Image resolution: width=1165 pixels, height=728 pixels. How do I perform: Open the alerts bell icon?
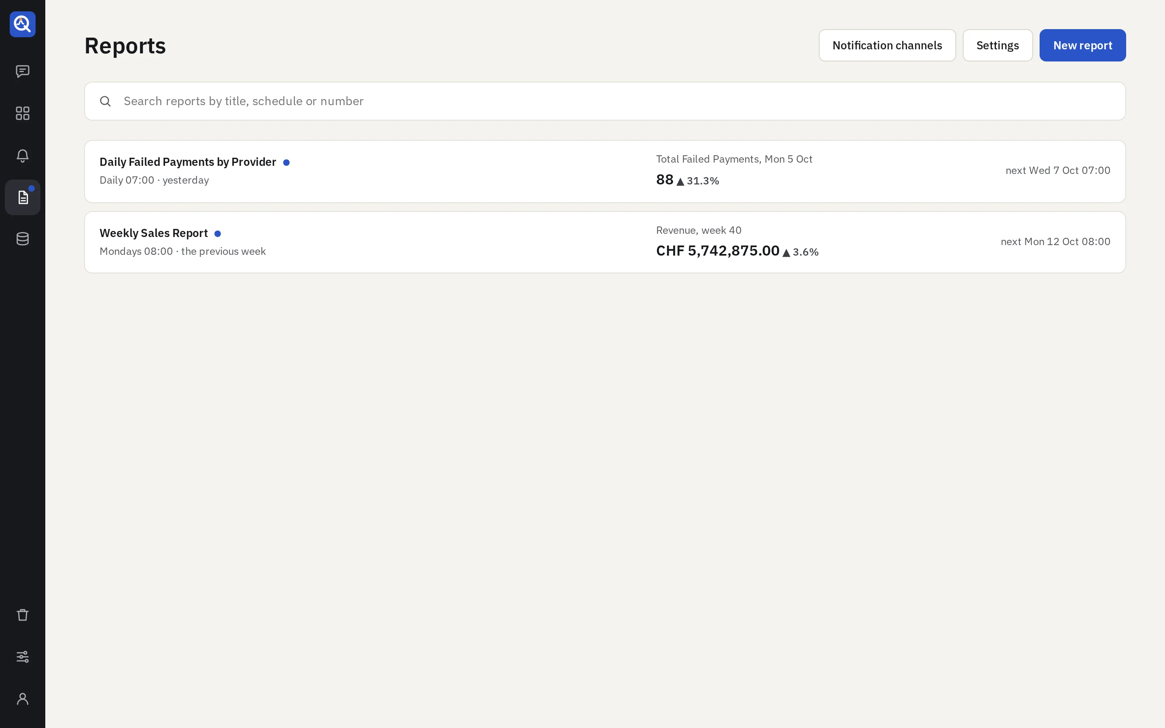[23, 156]
